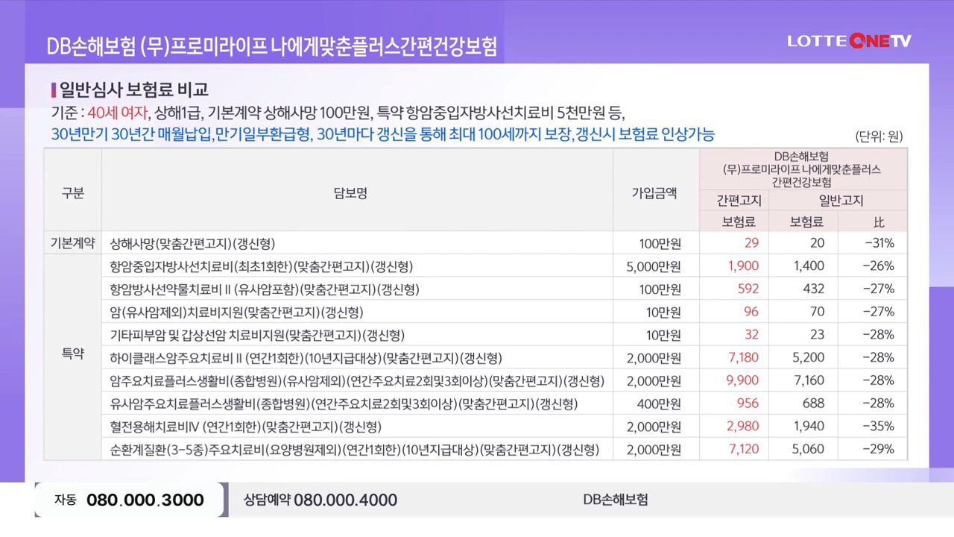Click the red premium '9,900'
Screen dimensions: 954x537
pyautogui.click(x=742, y=381)
